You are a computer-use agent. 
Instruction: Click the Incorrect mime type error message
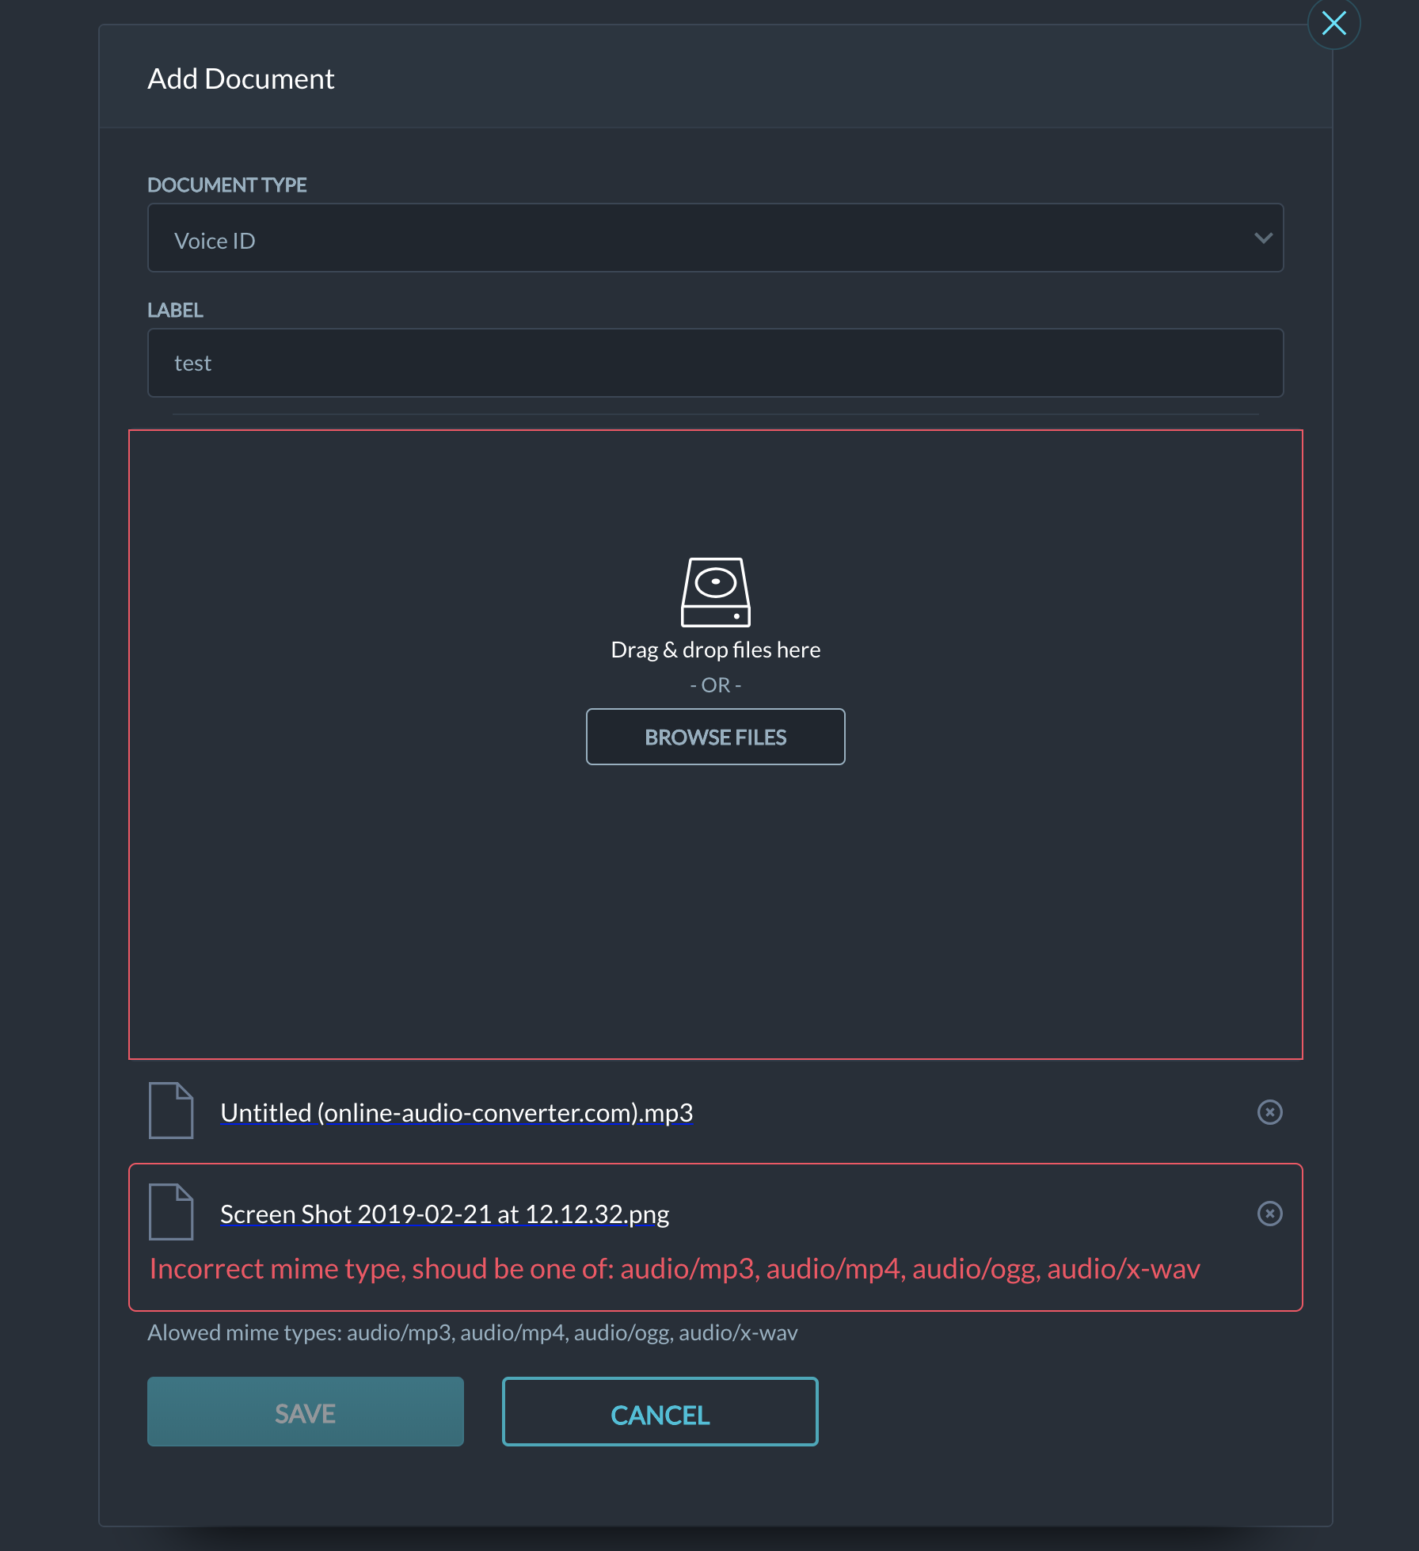point(675,1270)
